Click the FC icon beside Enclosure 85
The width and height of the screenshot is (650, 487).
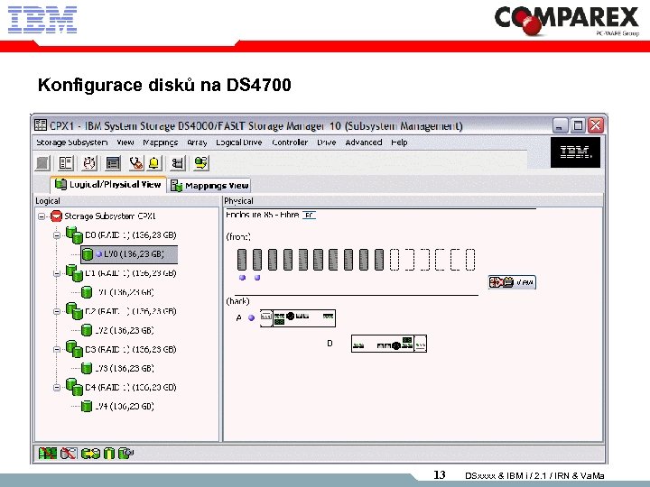click(x=310, y=215)
